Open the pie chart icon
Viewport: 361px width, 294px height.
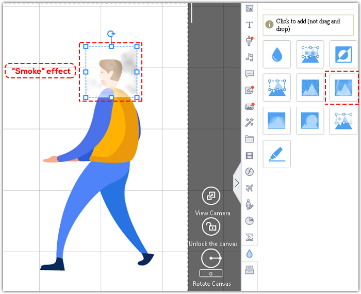click(250, 221)
